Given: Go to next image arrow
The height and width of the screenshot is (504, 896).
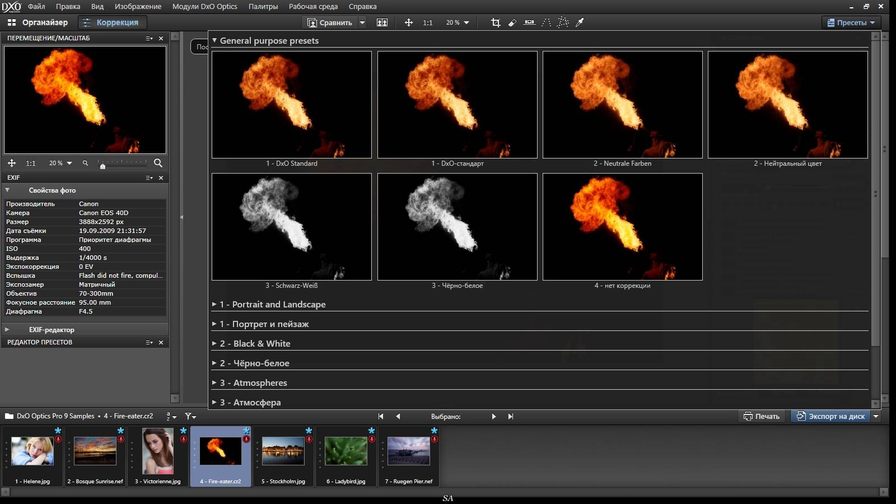Looking at the screenshot, I should (x=493, y=416).
